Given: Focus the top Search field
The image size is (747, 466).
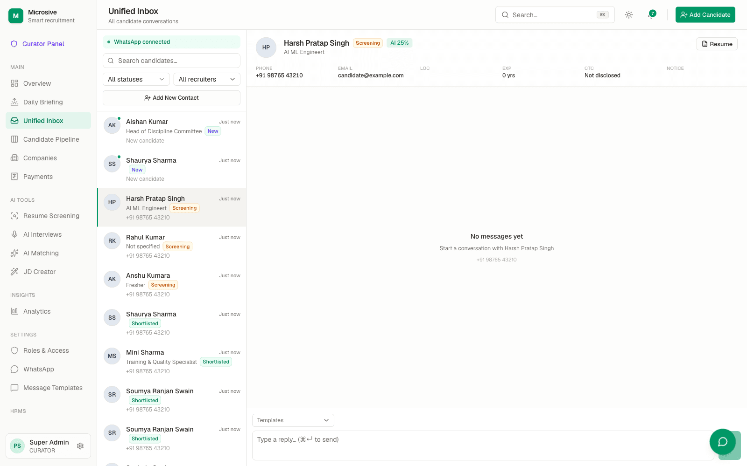Looking at the screenshot, I should point(555,15).
